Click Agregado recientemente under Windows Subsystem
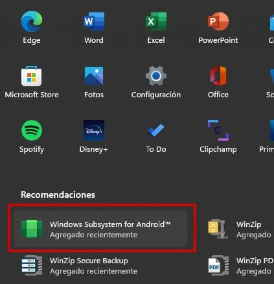 point(93,235)
